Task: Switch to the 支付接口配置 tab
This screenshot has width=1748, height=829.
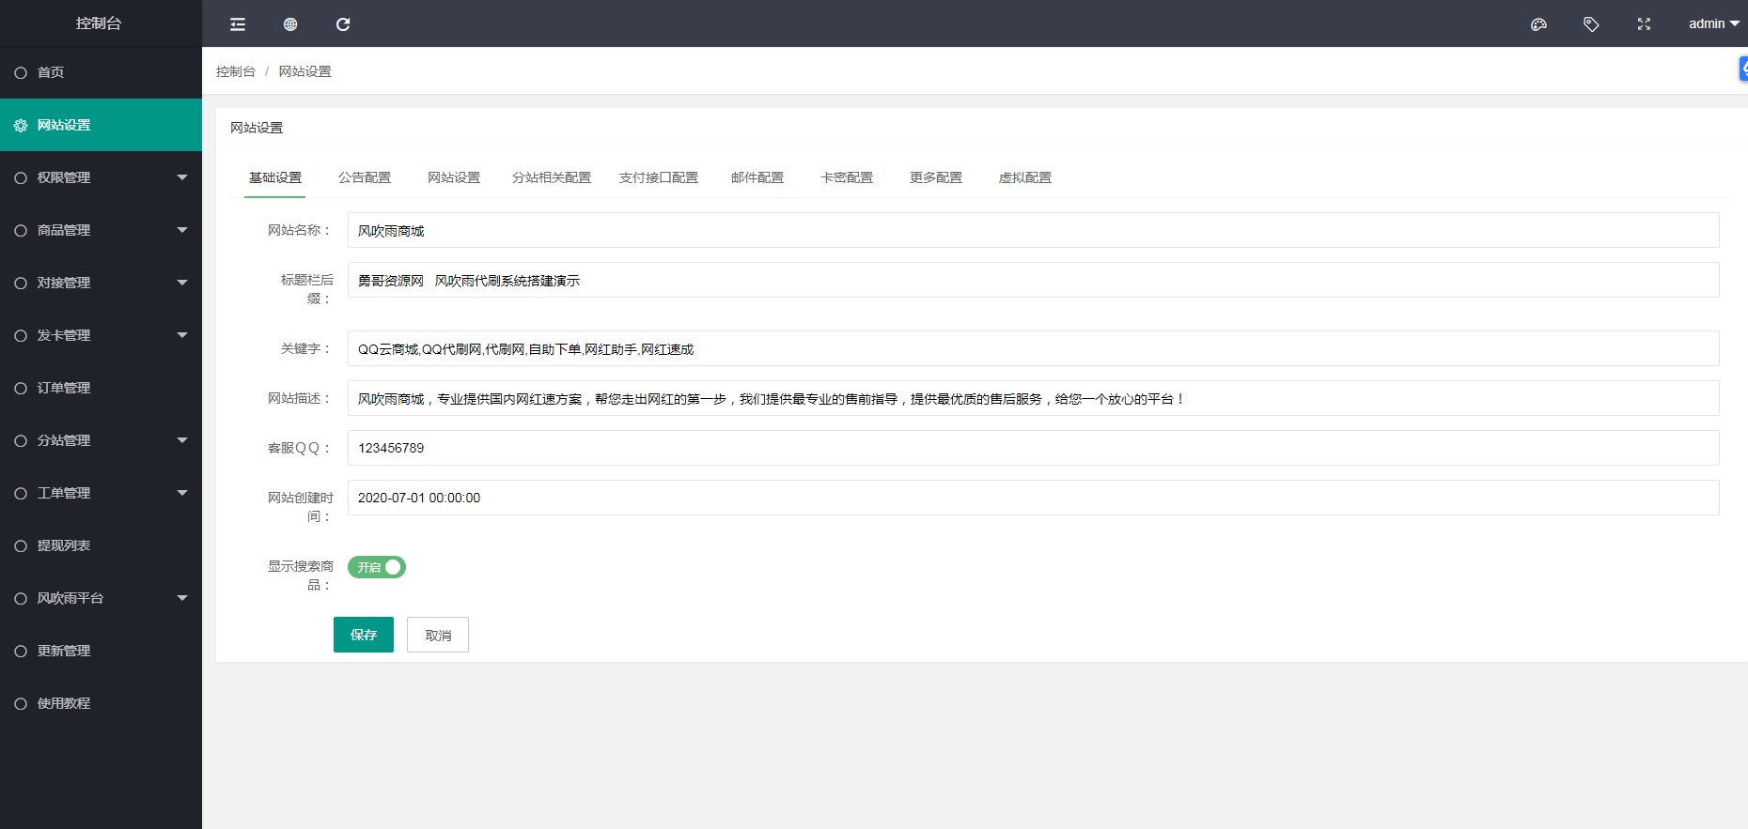Action: pyautogui.click(x=658, y=177)
